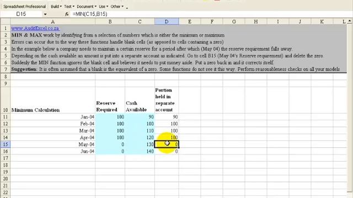This screenshot has width=353, height=198.
Task: Click the Spreadsheet Professional toolbar label
Action: (24, 7)
